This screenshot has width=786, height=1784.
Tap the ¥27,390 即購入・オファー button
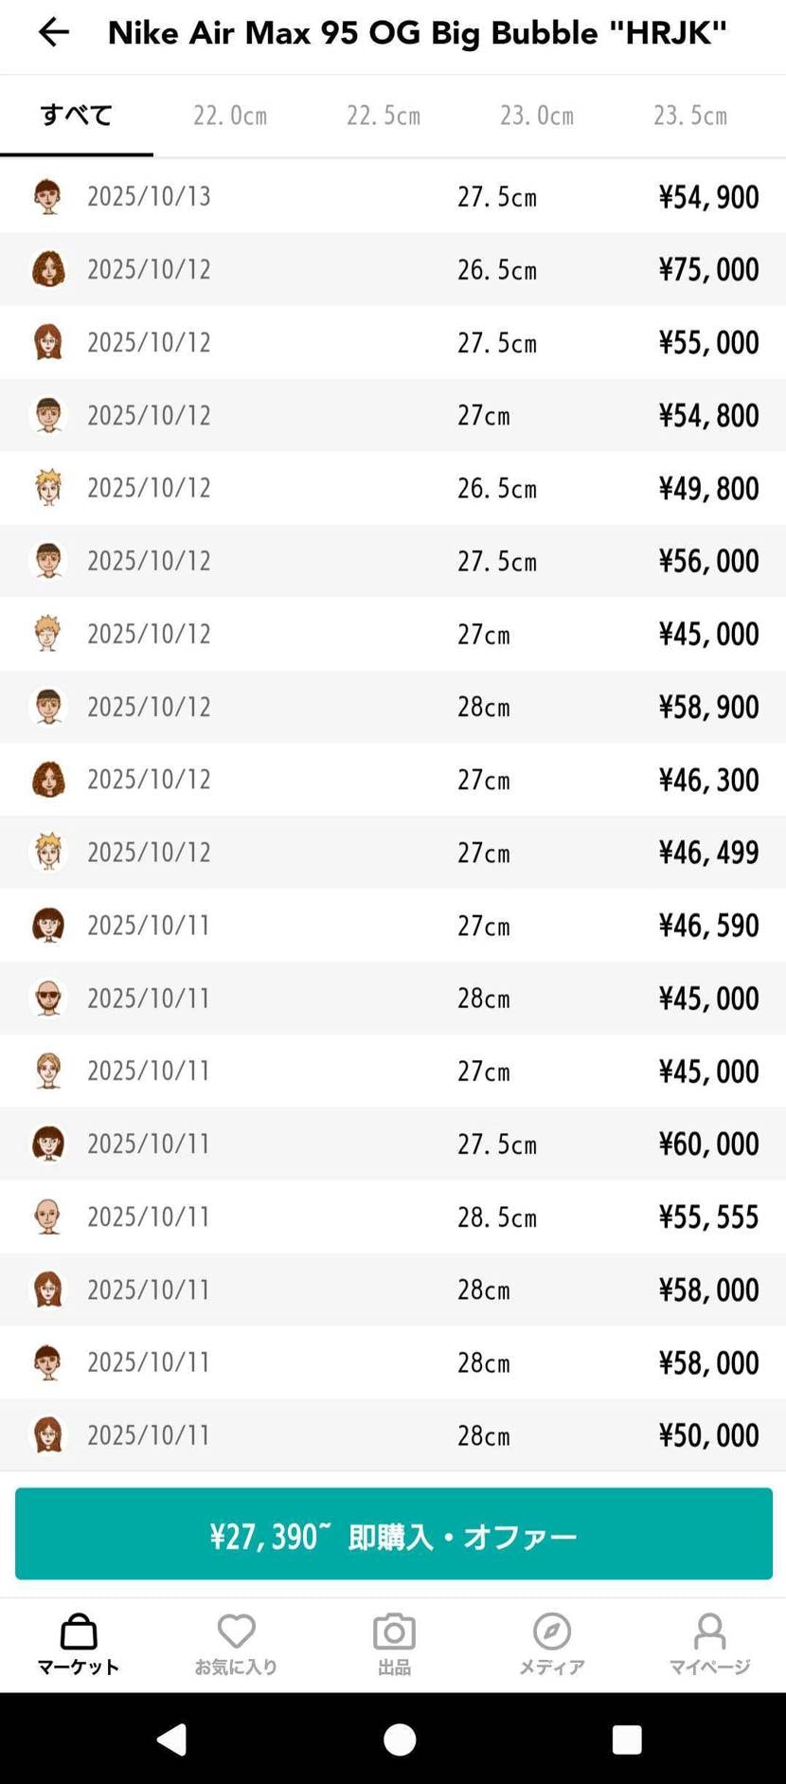click(x=393, y=1534)
